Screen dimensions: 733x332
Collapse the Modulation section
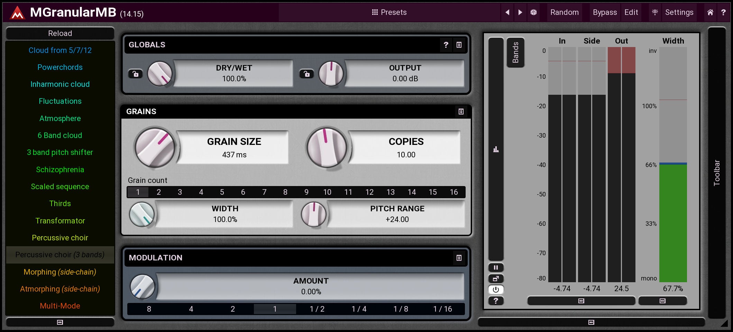click(459, 258)
